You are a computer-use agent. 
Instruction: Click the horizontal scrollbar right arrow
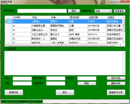coord(121,45)
